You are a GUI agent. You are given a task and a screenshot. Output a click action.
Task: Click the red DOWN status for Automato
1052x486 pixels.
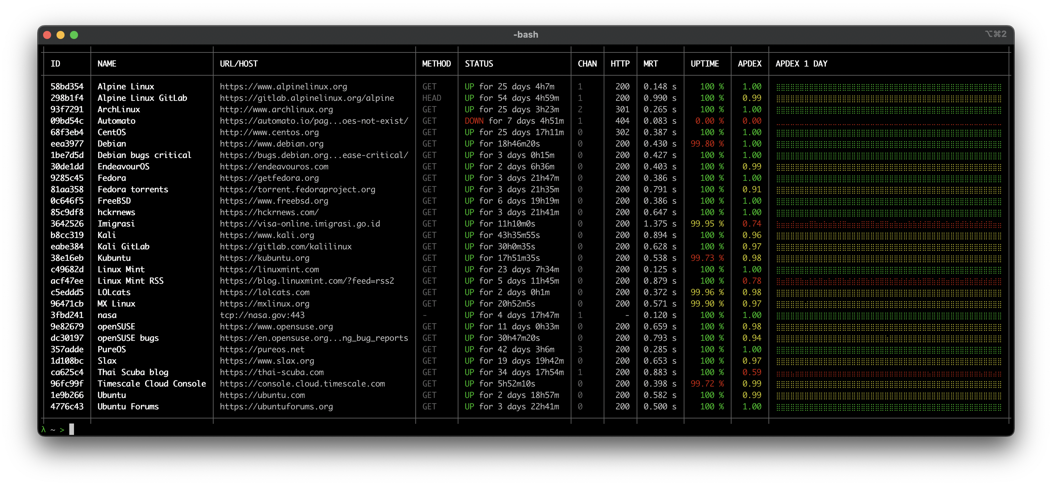click(474, 121)
